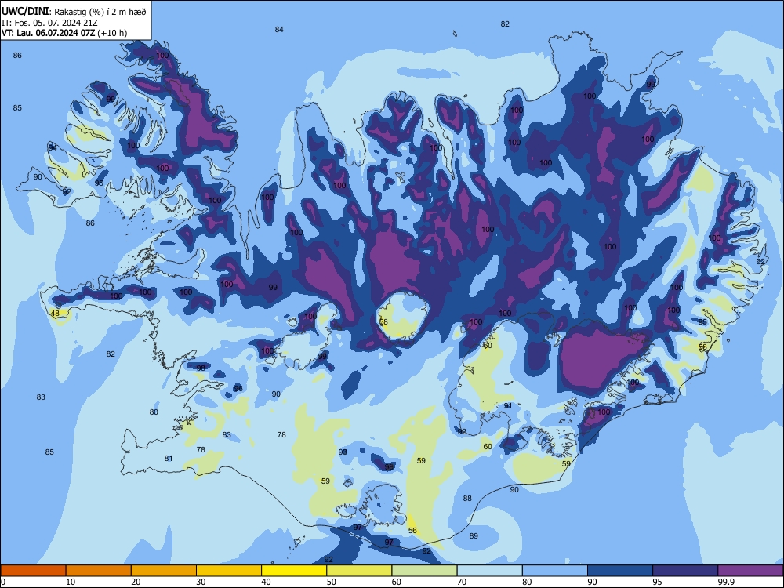784x588 pixels.
Task: Choose the pale blue 70–80 legend swatch
Action: [x=489, y=571]
